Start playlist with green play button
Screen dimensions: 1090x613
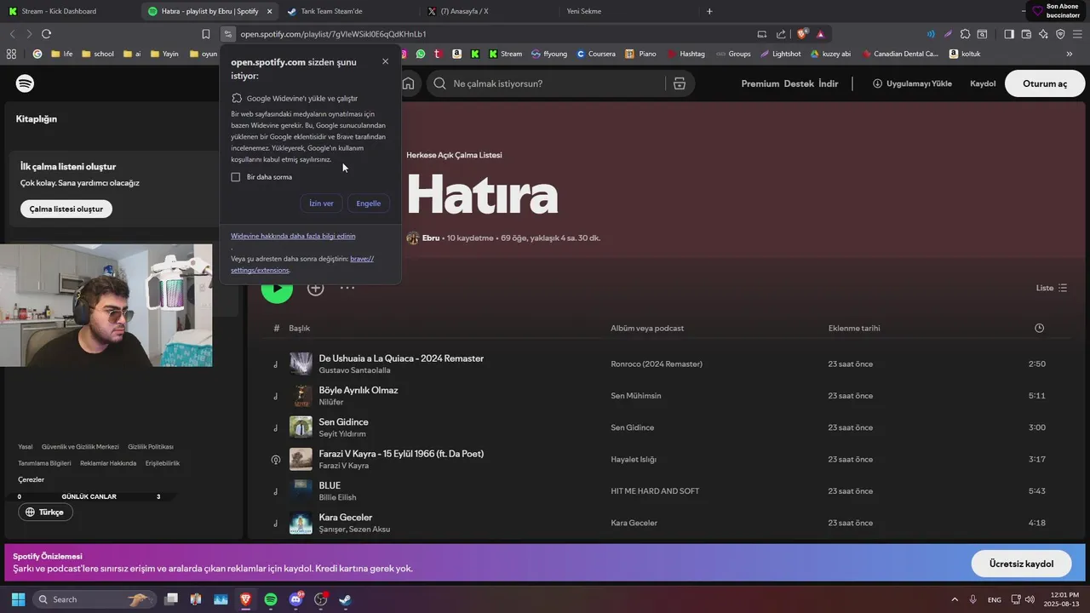(277, 288)
